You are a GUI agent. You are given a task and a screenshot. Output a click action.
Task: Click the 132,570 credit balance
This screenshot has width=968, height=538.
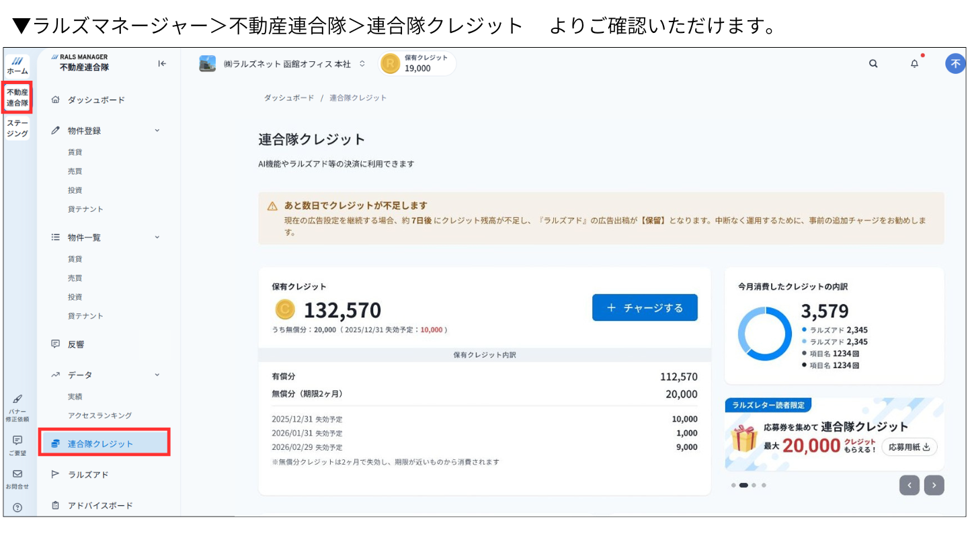pyautogui.click(x=342, y=310)
